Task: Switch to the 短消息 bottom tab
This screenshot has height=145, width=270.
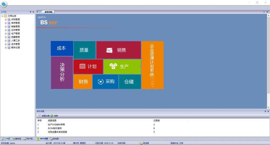Action: click(55, 139)
